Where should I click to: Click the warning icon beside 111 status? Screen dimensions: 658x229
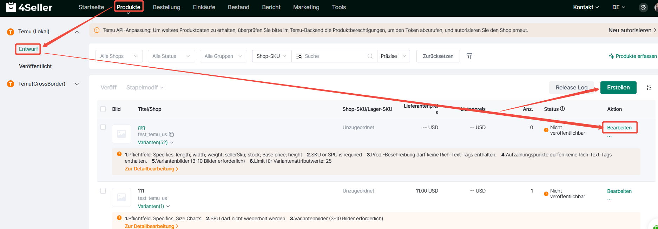[x=546, y=194]
